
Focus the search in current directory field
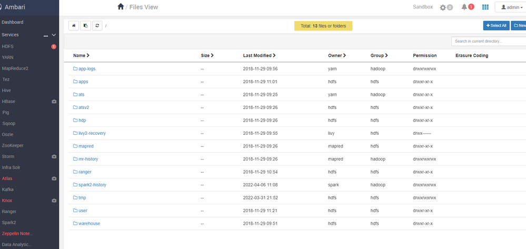489,41
